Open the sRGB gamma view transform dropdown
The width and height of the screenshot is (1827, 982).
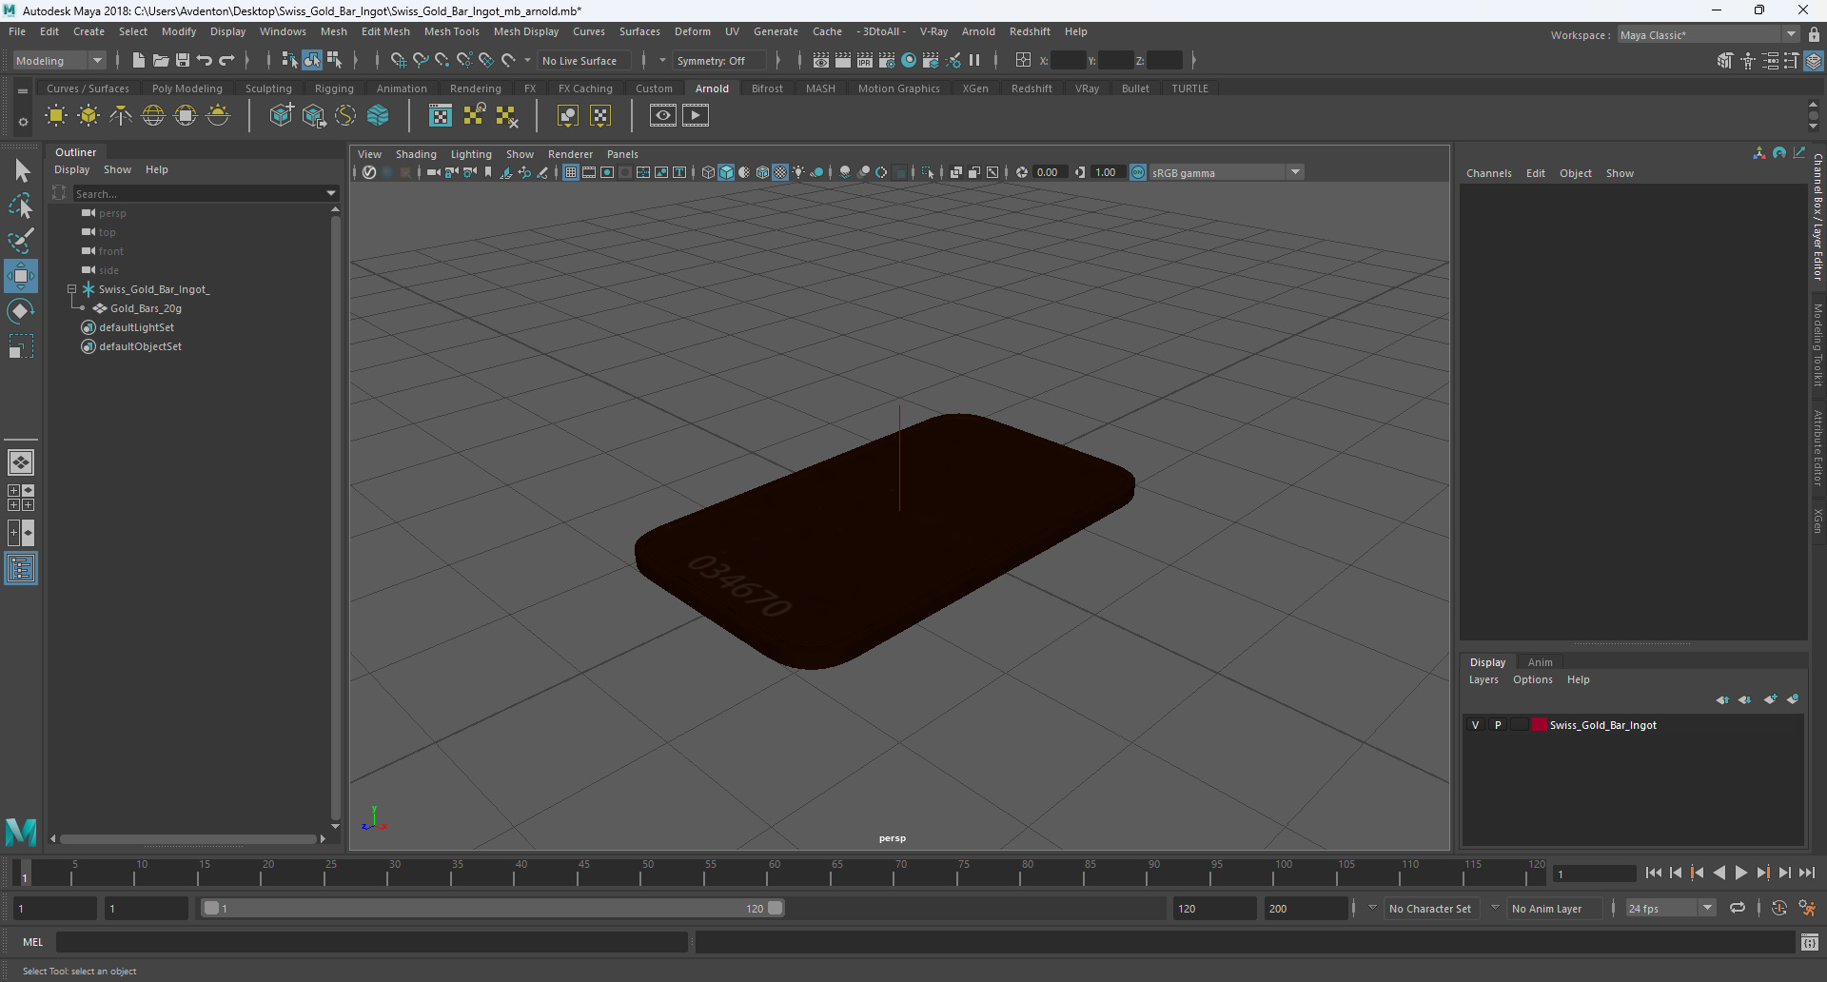click(1226, 172)
